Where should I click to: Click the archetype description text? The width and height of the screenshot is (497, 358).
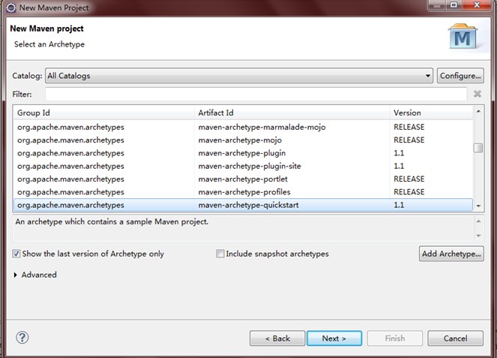click(112, 221)
